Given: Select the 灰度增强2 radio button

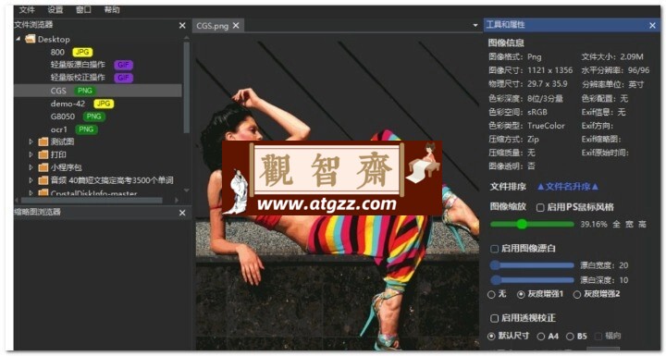Looking at the screenshot, I should tap(577, 294).
